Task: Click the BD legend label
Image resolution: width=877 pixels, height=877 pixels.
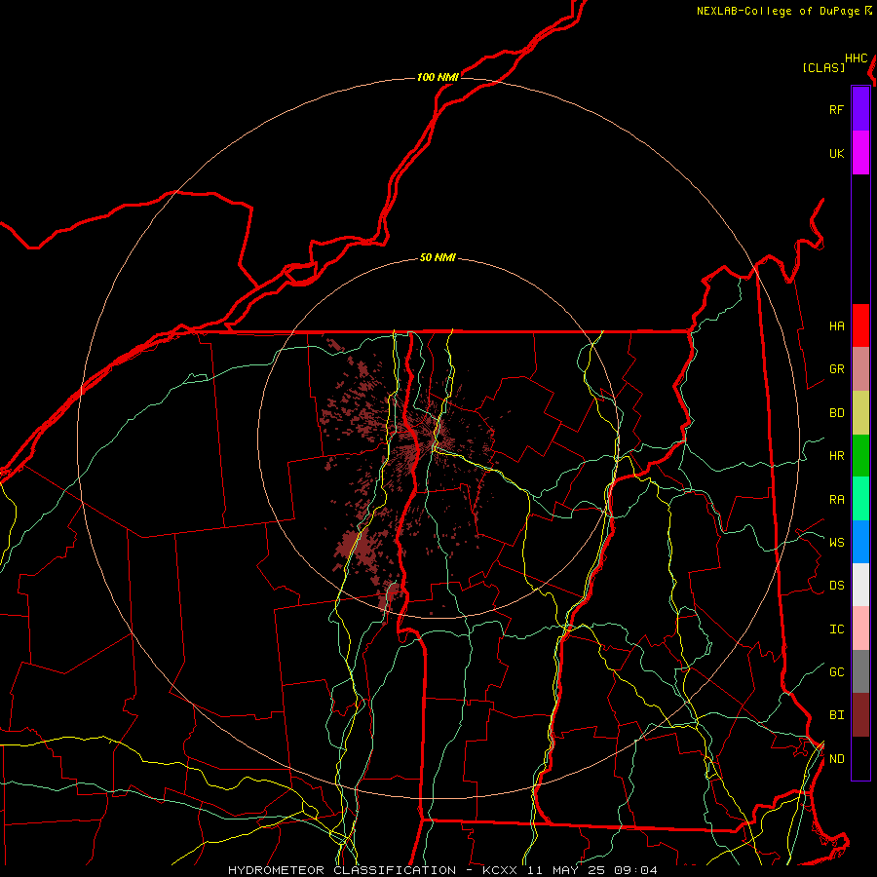Action: [836, 413]
